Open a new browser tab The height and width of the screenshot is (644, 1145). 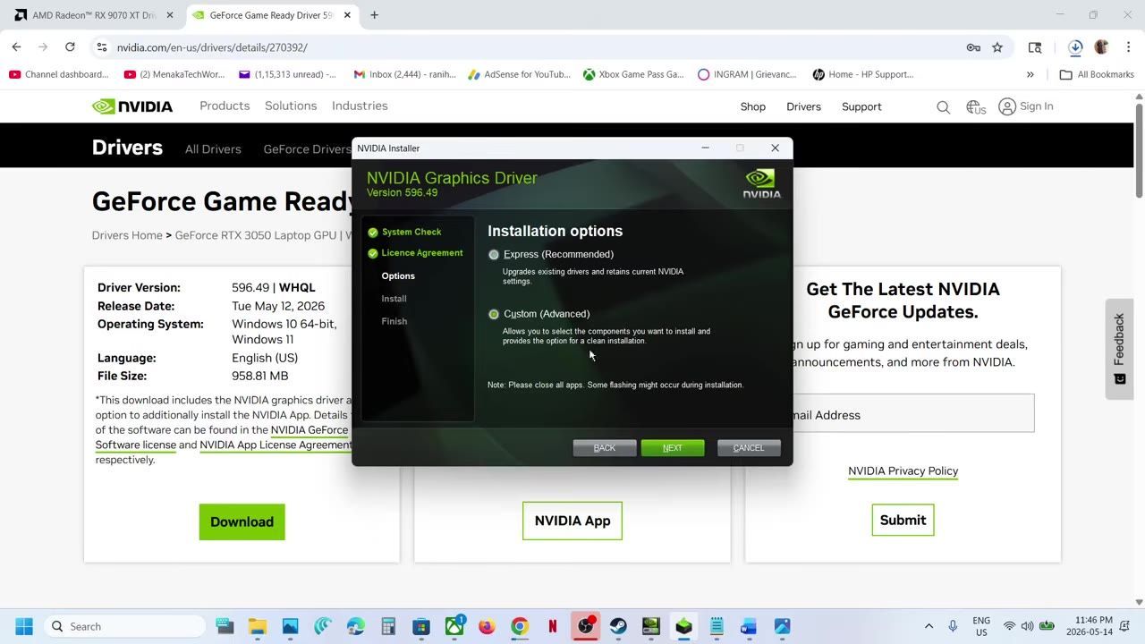tap(374, 15)
